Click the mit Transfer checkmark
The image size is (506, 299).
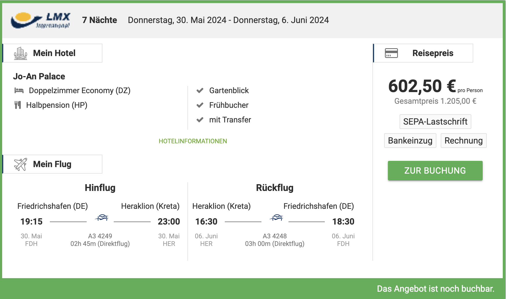point(200,120)
